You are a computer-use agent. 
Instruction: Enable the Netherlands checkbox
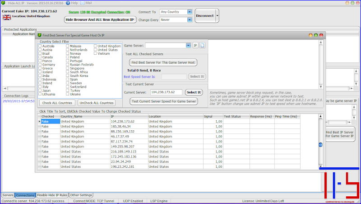pyautogui.click(x=68, y=50)
